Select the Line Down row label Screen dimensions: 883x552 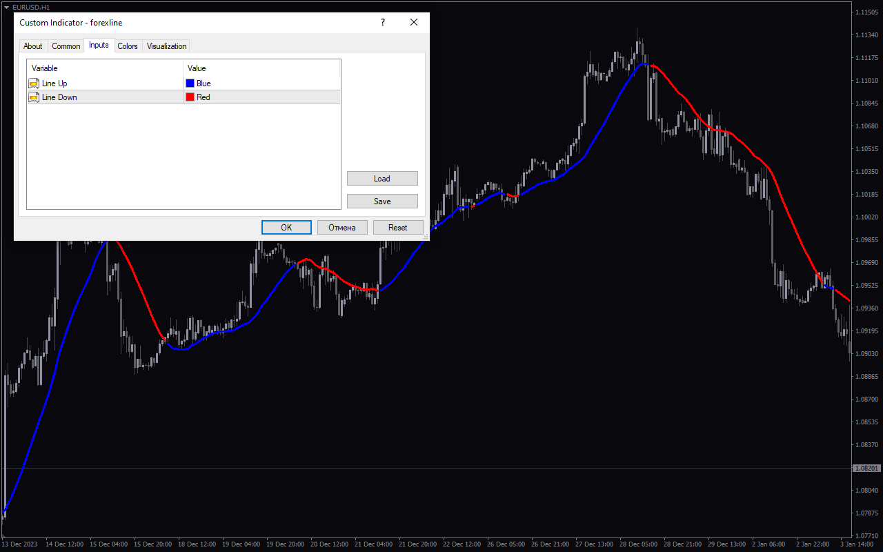(x=59, y=97)
